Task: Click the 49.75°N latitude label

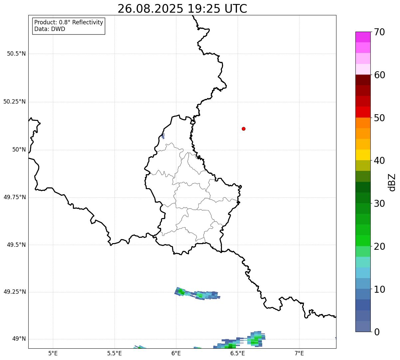Action: click(x=15, y=197)
